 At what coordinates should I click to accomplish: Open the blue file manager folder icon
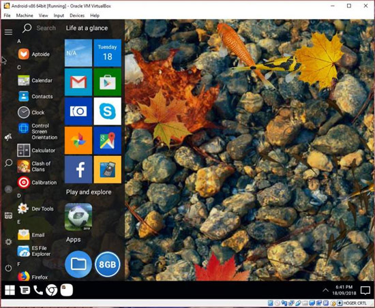78,264
